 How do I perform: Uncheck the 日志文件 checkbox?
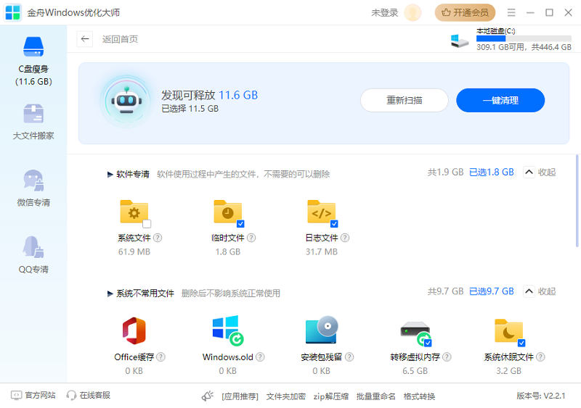tap(334, 224)
